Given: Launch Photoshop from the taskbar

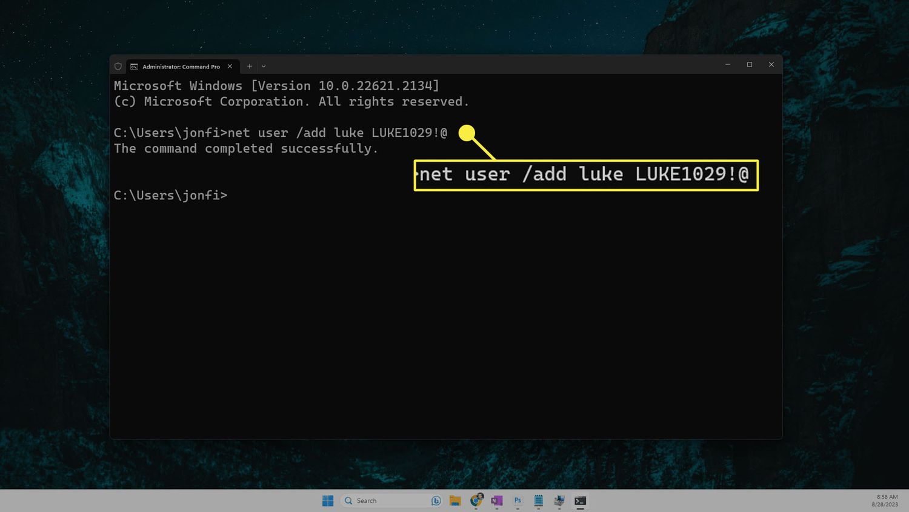Looking at the screenshot, I should point(517,500).
